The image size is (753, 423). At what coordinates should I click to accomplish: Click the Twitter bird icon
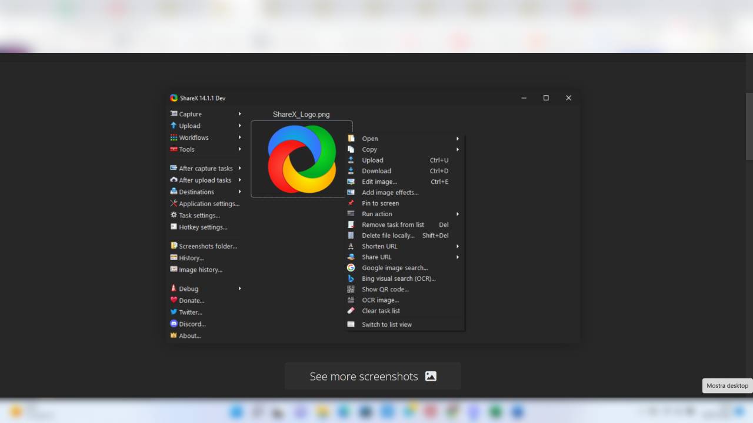(174, 312)
